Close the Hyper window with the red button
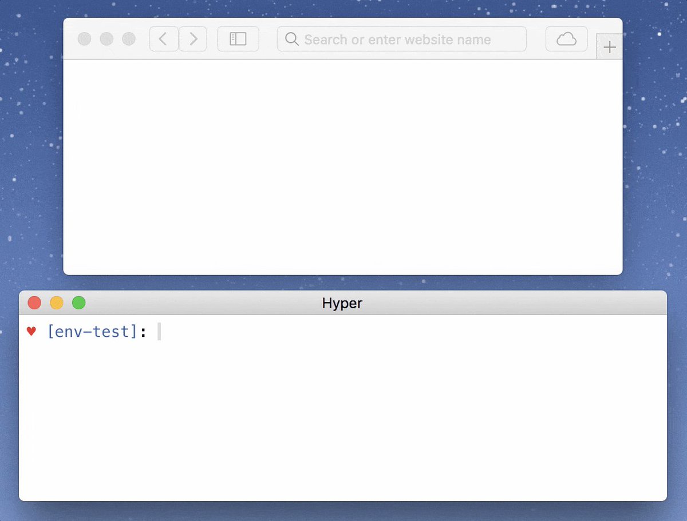The height and width of the screenshot is (521, 687). (34, 303)
